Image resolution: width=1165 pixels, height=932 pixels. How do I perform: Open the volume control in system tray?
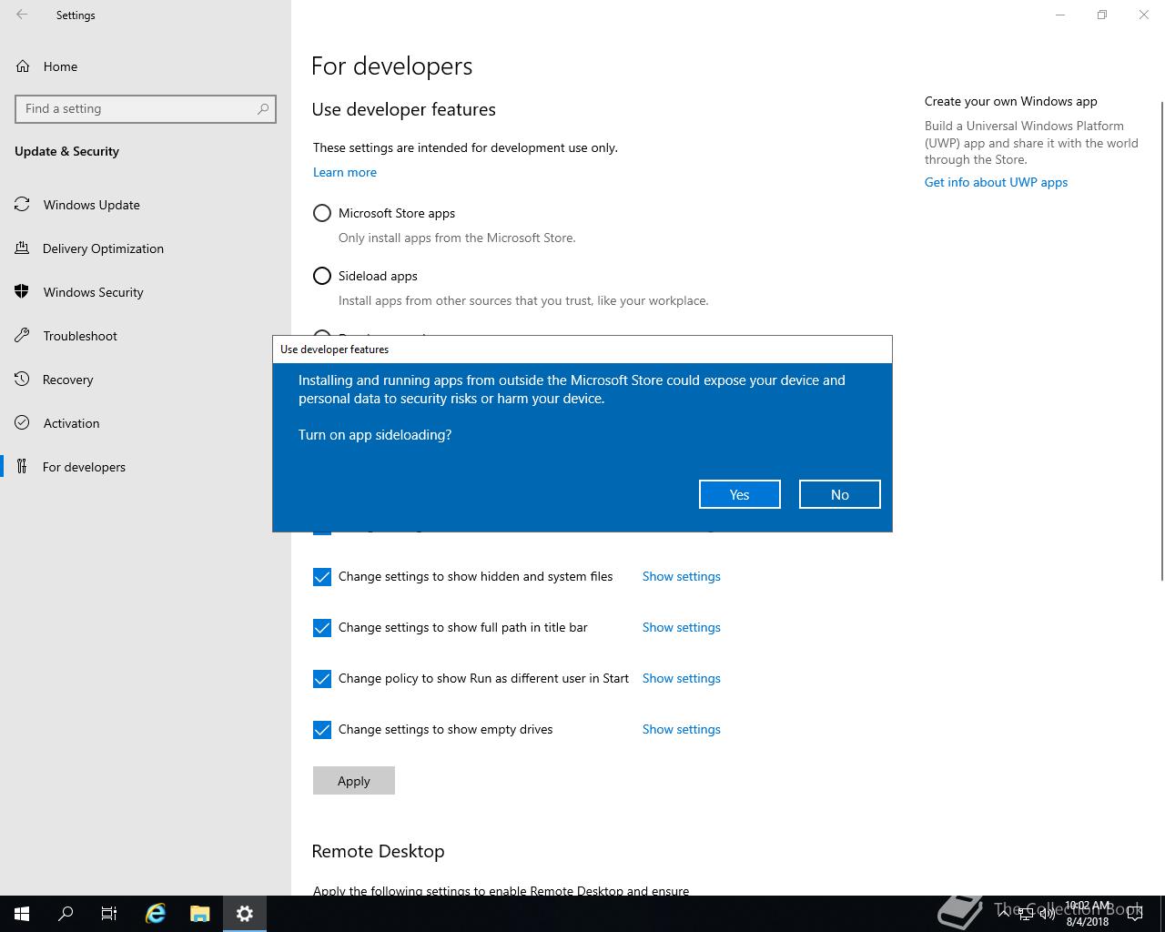click(x=1048, y=914)
